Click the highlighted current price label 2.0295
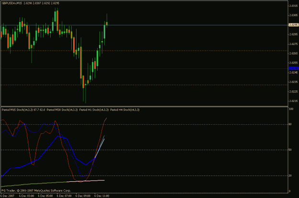 pyautogui.click(x=294, y=25)
